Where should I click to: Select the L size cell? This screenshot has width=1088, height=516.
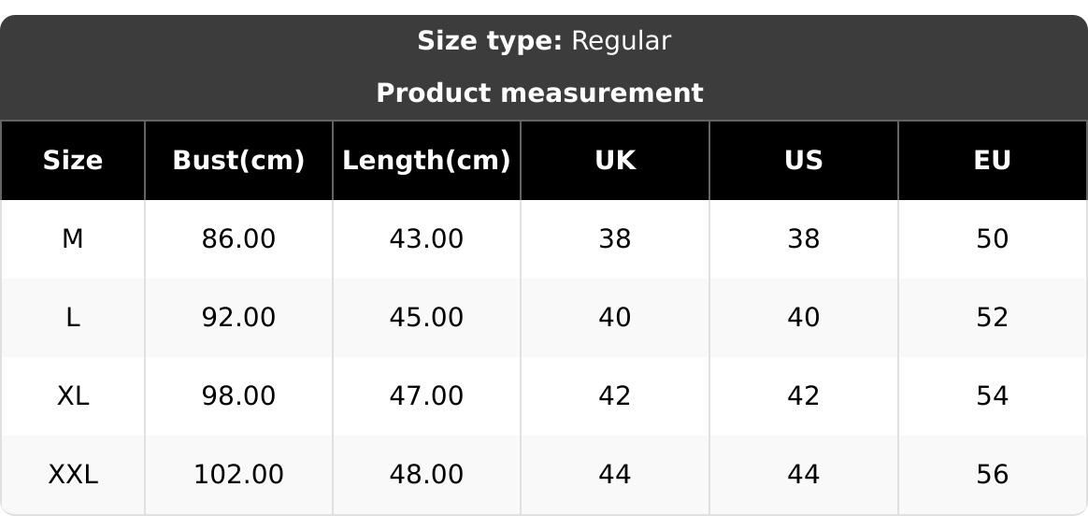[x=73, y=318]
